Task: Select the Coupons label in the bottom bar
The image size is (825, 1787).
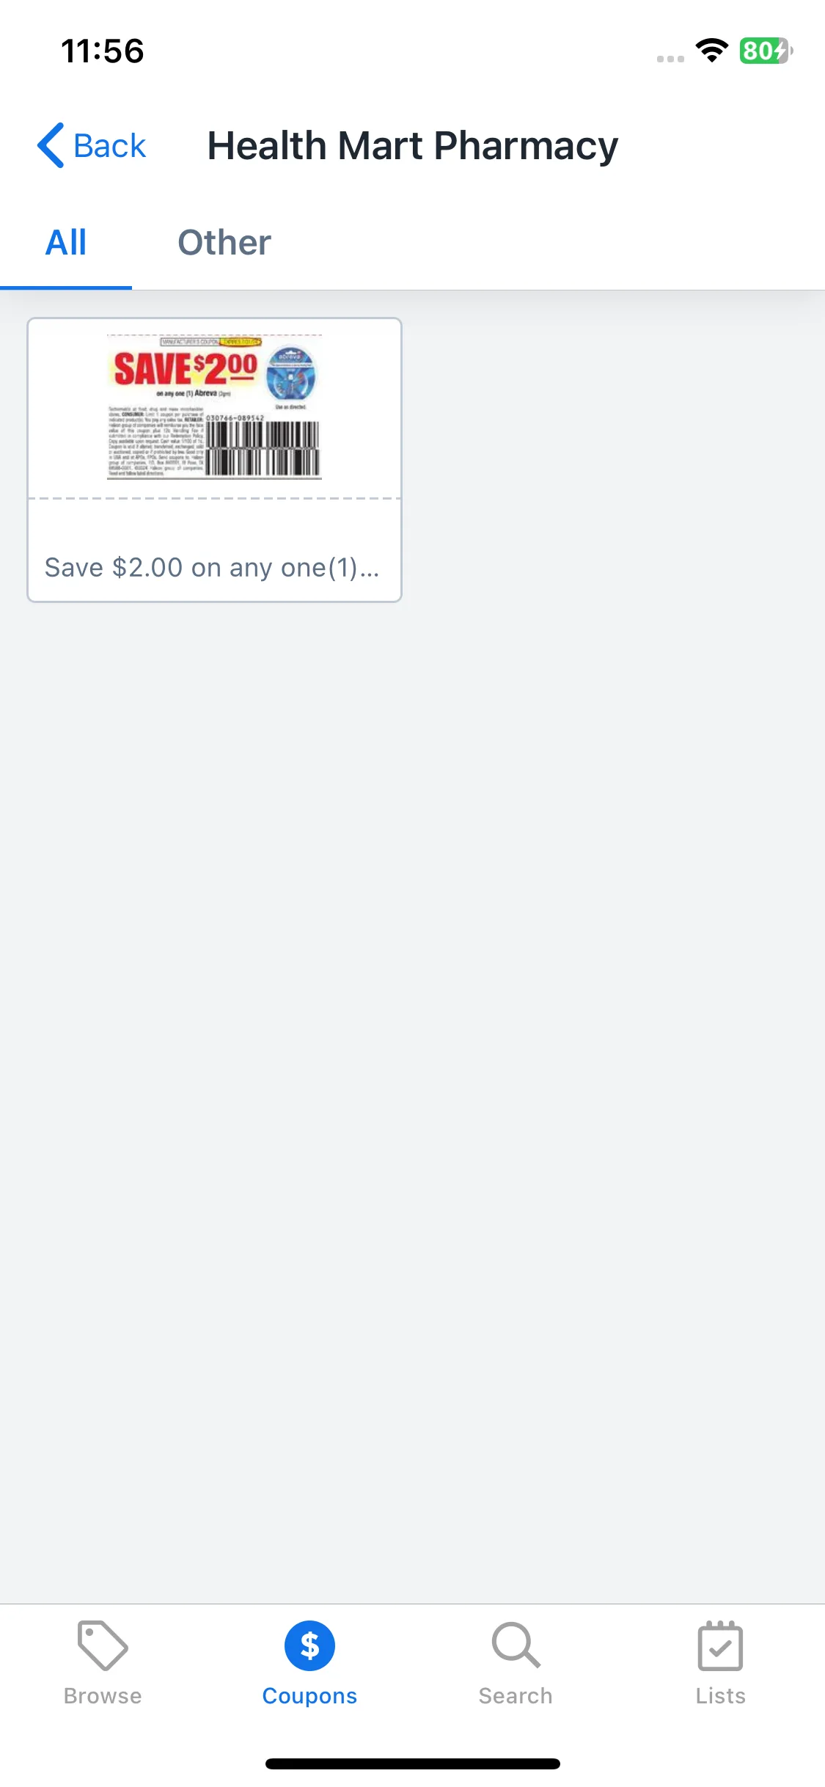Action: (x=309, y=1696)
